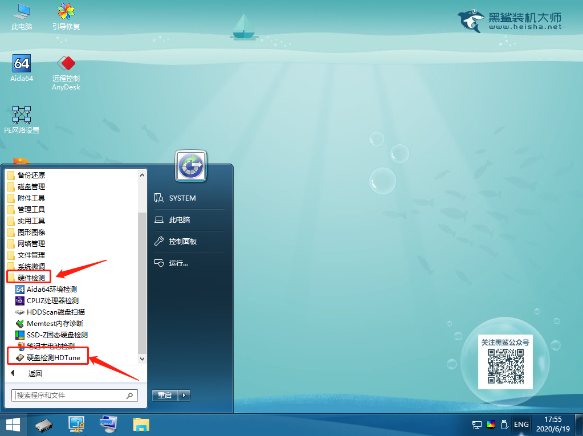Launch 远程控制 AnyDesk from the desktop
Image resolution: width=583 pixels, height=436 pixels.
click(66, 72)
